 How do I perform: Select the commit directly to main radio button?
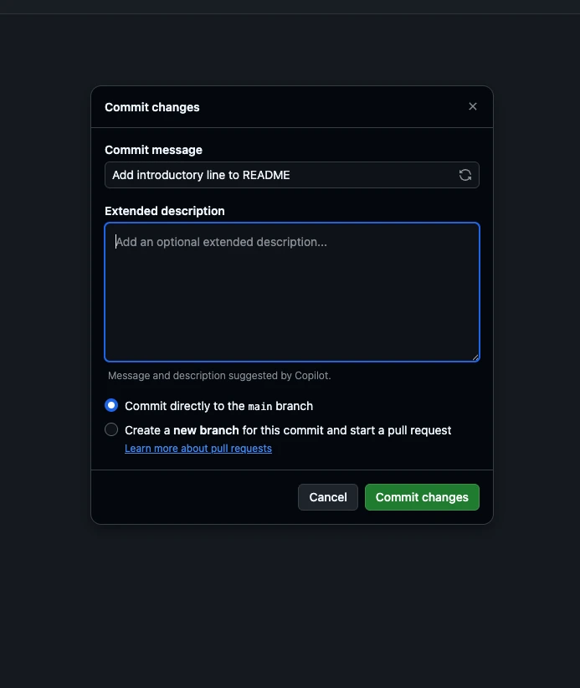point(110,405)
